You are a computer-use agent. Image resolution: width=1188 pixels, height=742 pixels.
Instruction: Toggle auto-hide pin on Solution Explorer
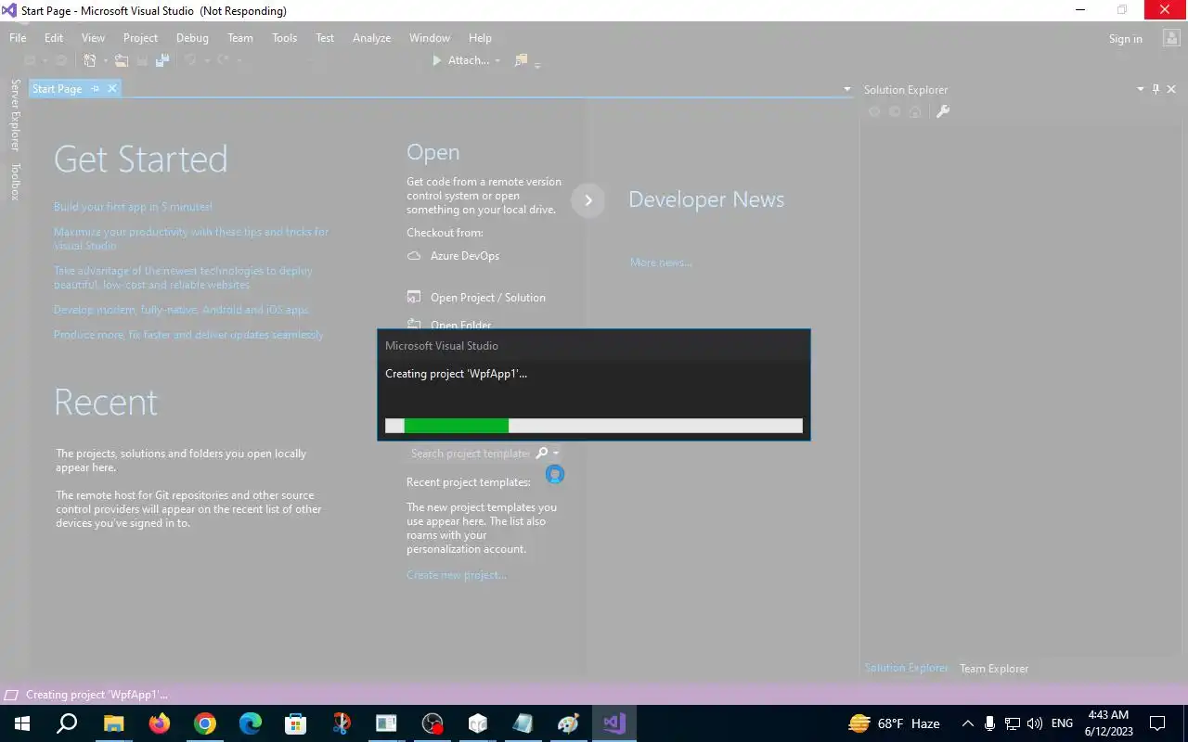[1156, 89]
